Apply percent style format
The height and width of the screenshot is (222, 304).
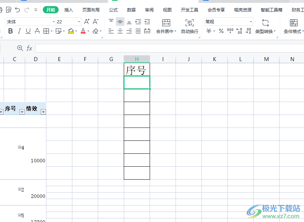(x=221, y=31)
